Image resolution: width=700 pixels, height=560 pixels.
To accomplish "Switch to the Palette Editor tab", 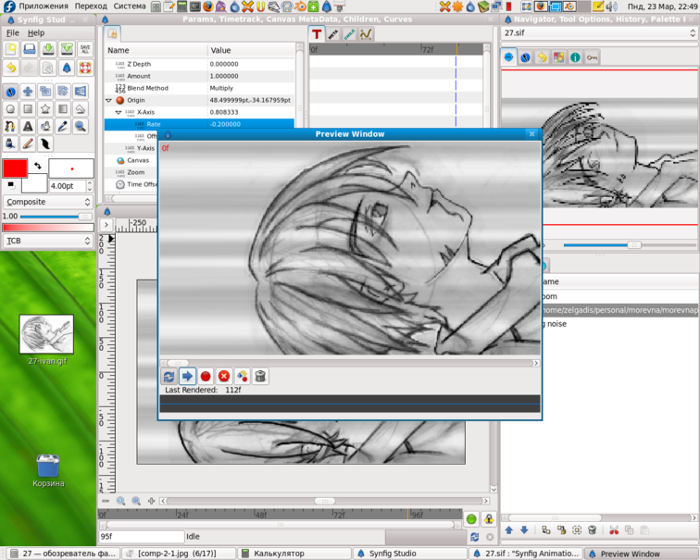I will click(558, 57).
